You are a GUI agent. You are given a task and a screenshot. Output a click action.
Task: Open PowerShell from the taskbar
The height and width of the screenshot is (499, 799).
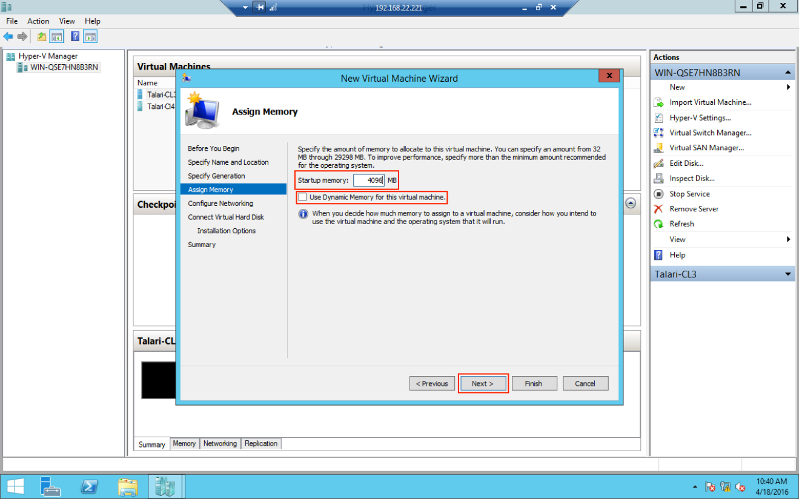90,486
